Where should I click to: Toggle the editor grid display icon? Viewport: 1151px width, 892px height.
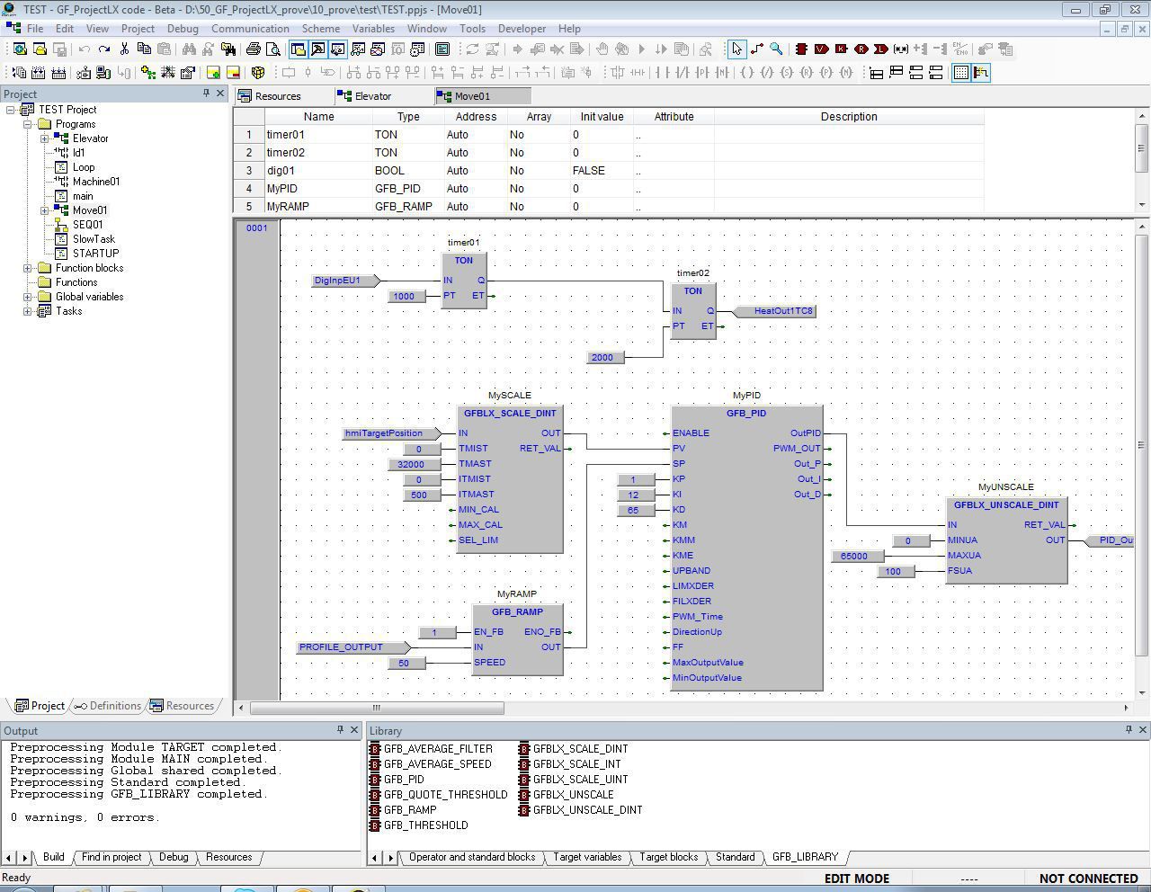click(960, 73)
